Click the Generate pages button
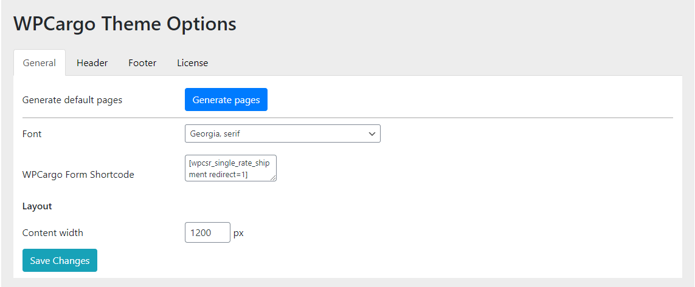The height and width of the screenshot is (287, 695). (x=226, y=100)
